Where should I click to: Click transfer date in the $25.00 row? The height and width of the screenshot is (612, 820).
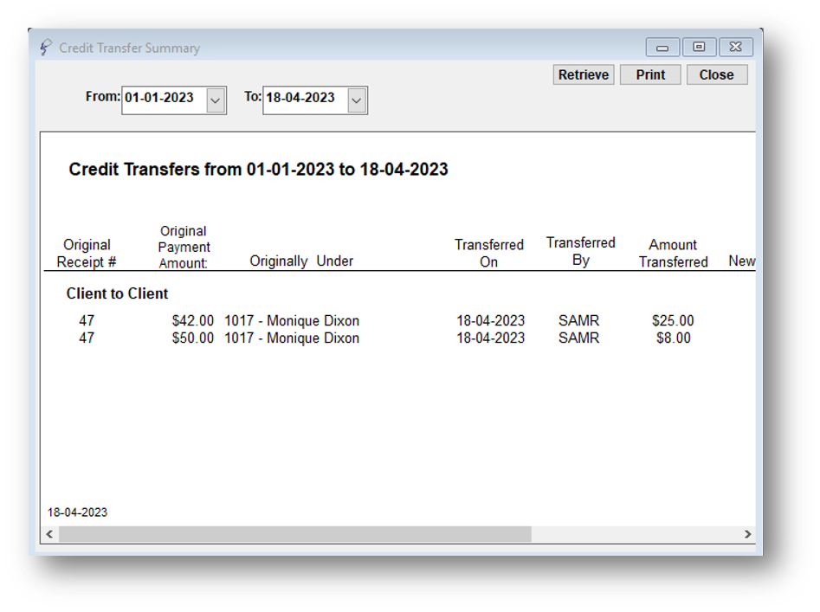click(491, 320)
